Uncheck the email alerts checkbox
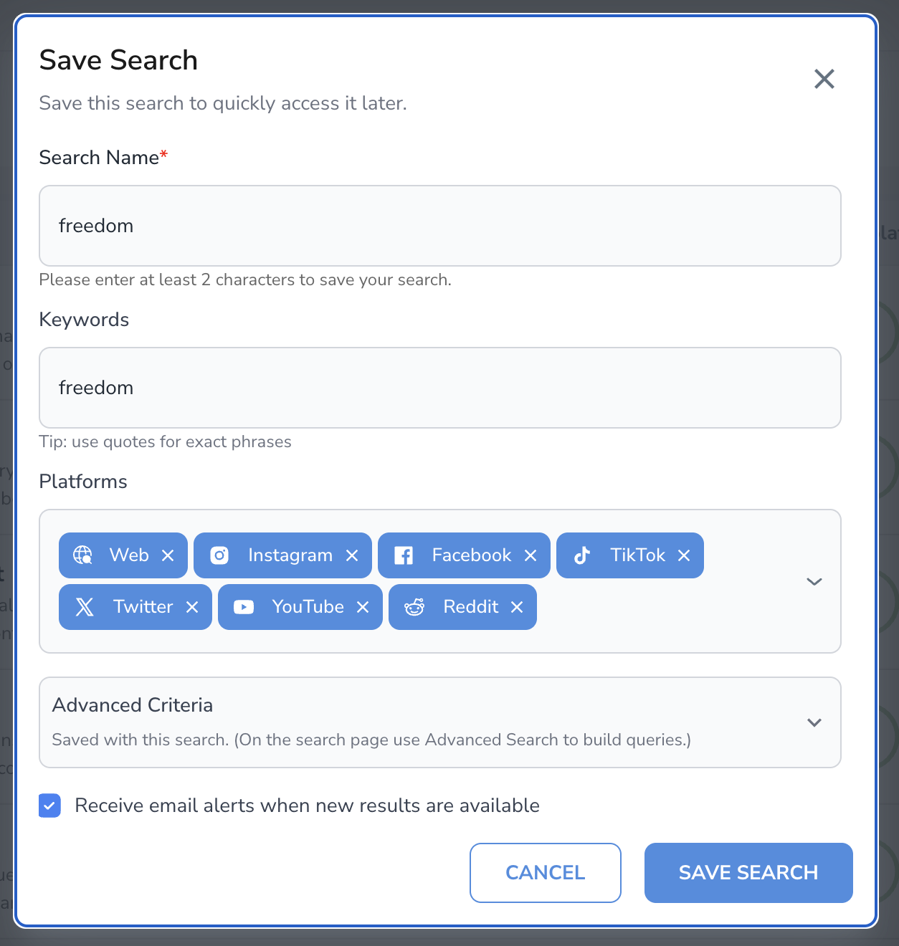This screenshot has height=946, width=899. (49, 806)
